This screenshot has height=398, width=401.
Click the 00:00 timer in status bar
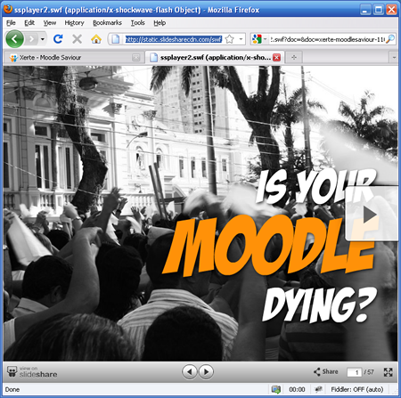(297, 389)
